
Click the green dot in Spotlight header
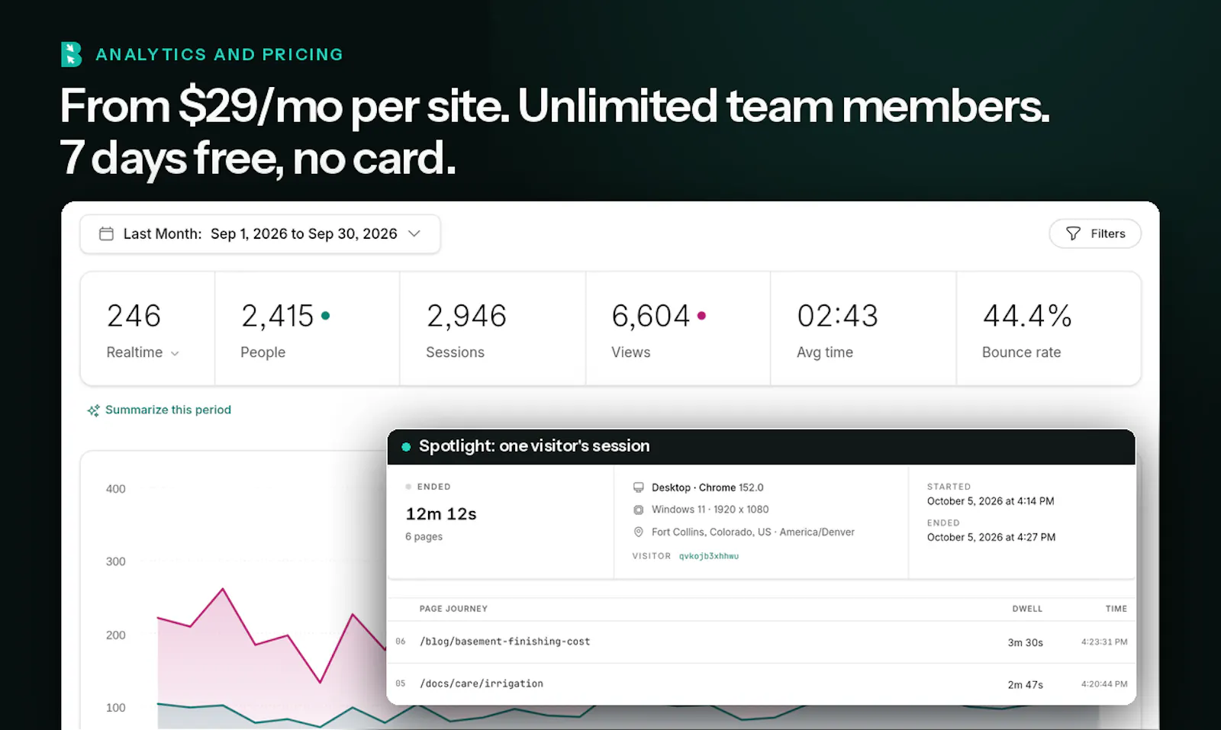click(406, 447)
